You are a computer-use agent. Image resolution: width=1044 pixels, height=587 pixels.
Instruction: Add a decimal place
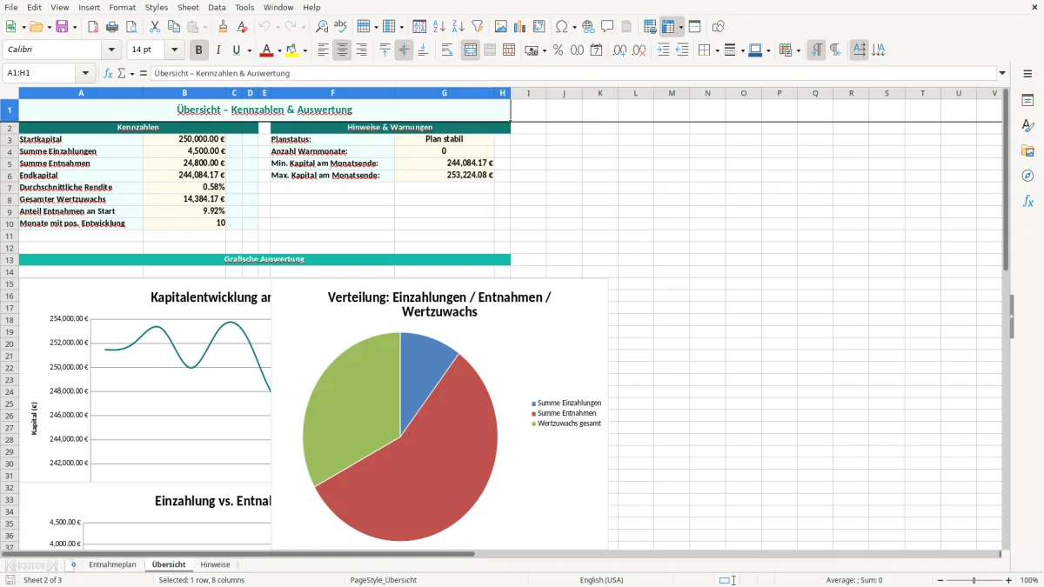pos(619,50)
